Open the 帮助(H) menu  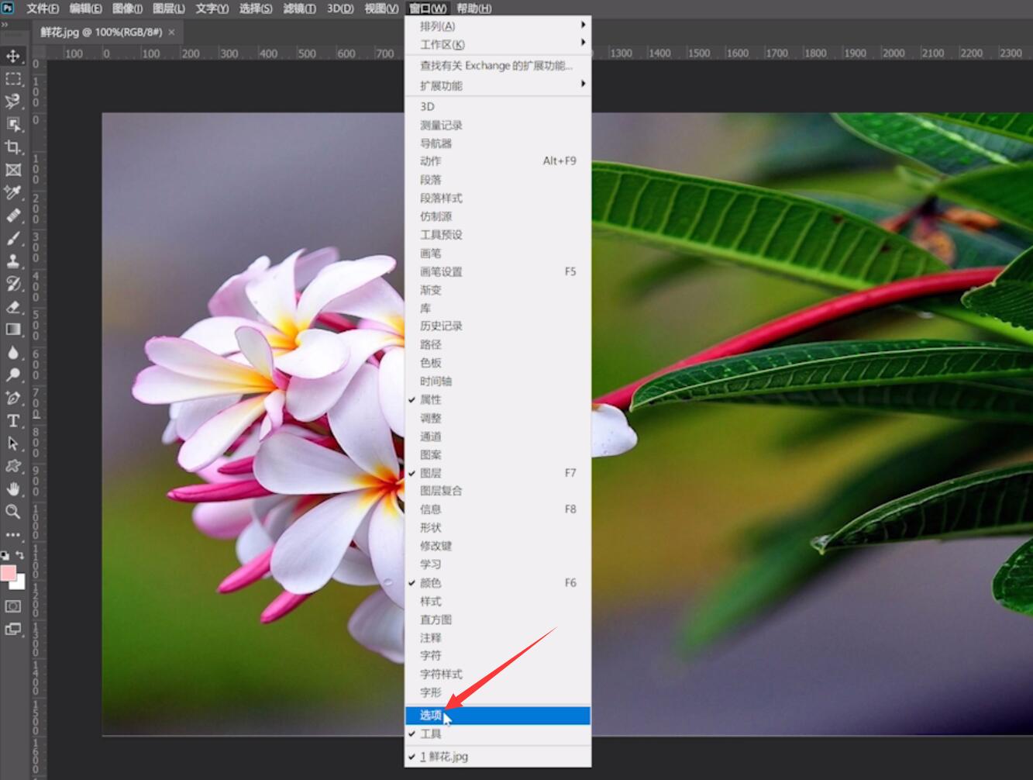(x=473, y=9)
